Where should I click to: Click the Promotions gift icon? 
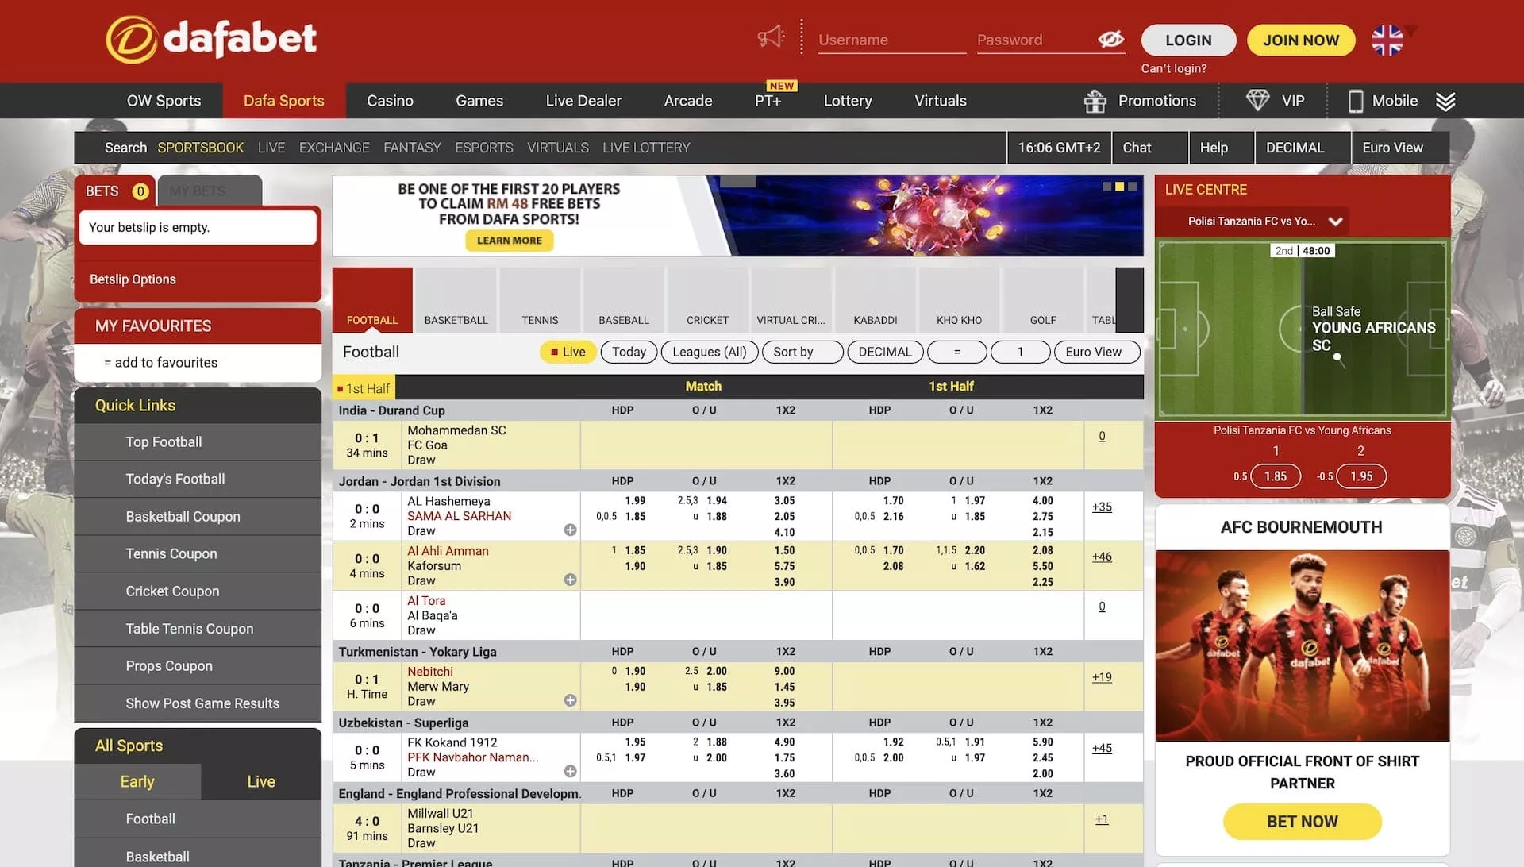tap(1095, 101)
